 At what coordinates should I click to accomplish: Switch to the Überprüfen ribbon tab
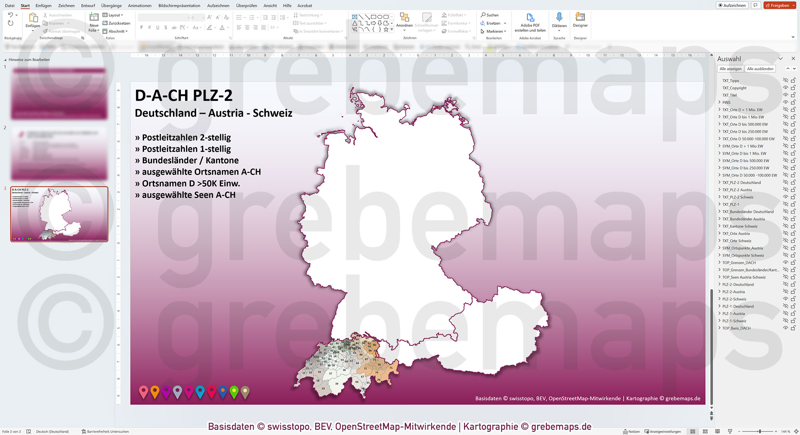[246, 6]
